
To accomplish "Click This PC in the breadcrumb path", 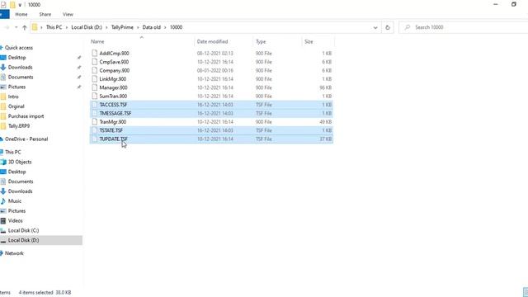I will (x=54, y=27).
